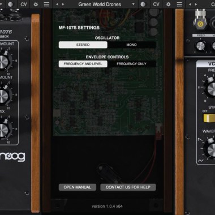
Task: Open preset dropdown arrow at far left header
Action: [x=1, y=4]
